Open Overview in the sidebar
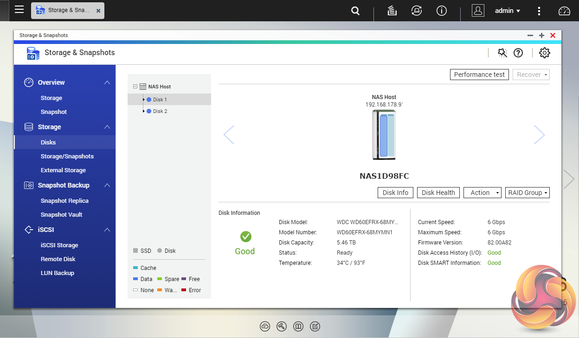579x338 pixels. click(x=51, y=82)
